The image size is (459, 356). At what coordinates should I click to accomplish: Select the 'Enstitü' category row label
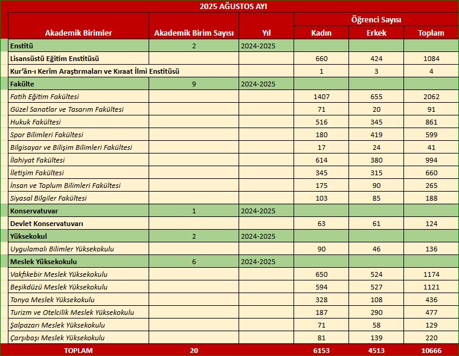click(22, 46)
